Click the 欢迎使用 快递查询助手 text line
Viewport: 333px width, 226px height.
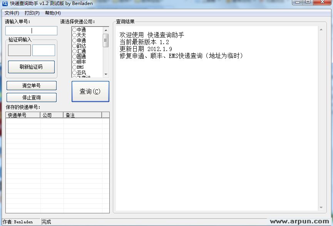tap(152, 35)
